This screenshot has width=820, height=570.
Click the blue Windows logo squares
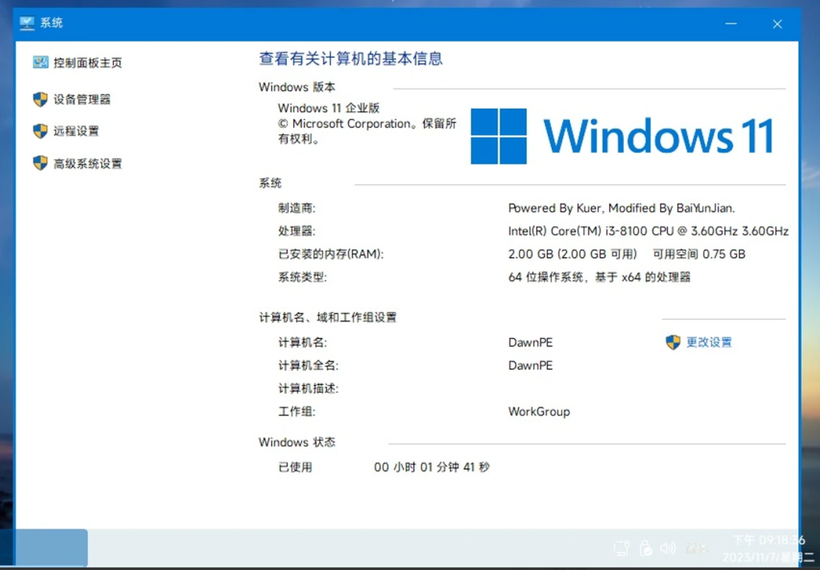tap(498, 136)
